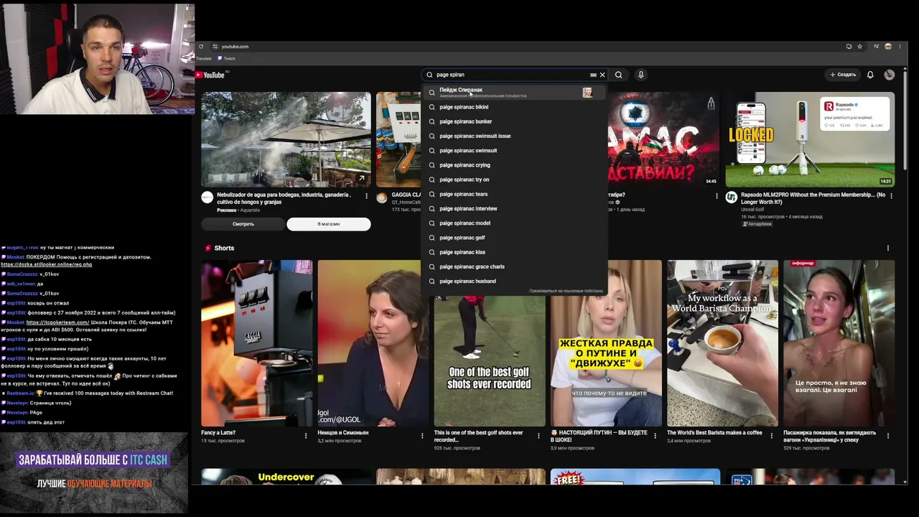This screenshot has width=919, height=517.
Task: Click the magnifier search submit button
Action: click(618, 75)
